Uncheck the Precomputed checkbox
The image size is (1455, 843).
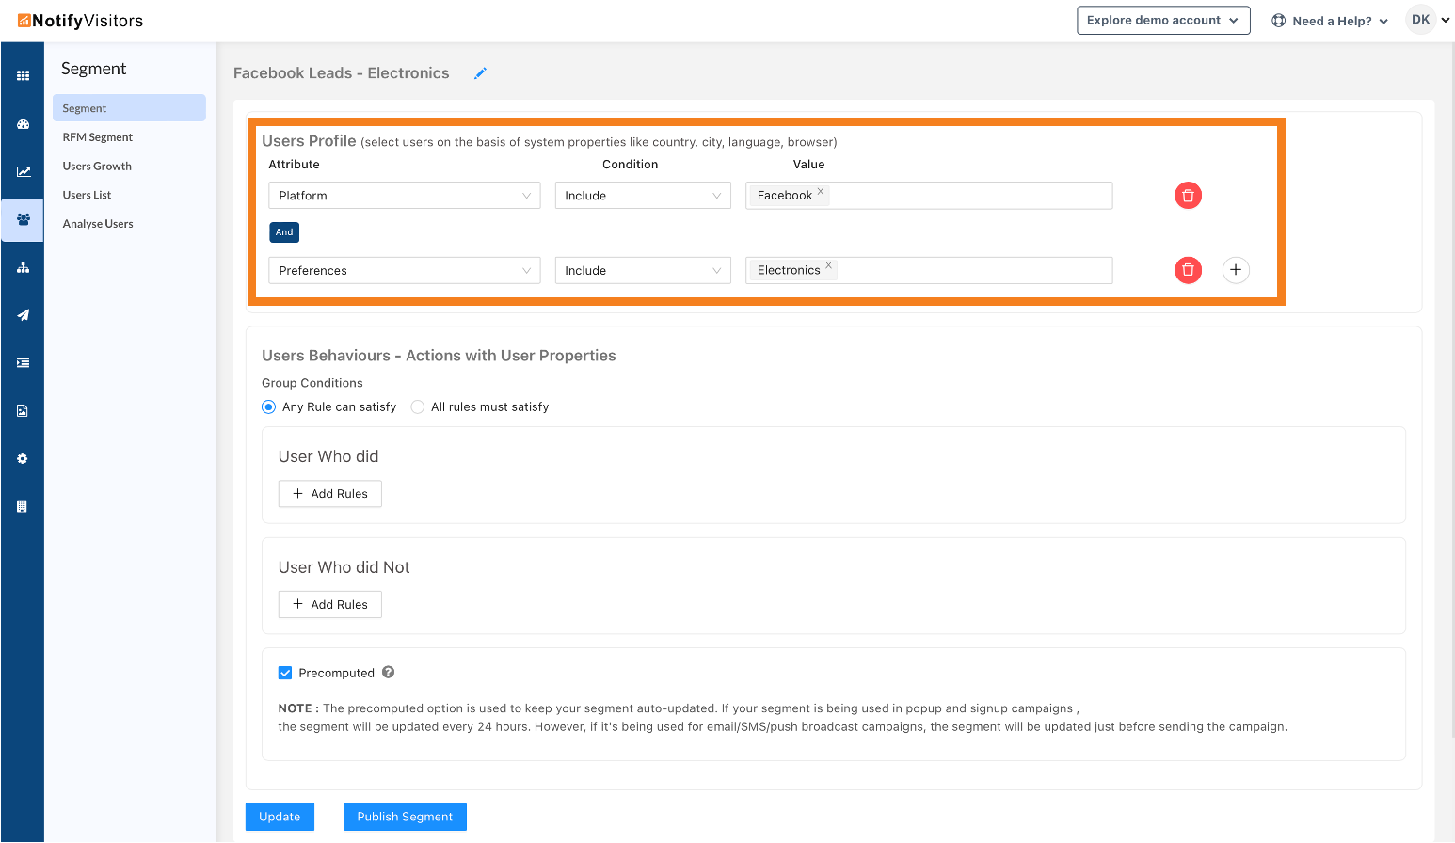click(x=285, y=673)
